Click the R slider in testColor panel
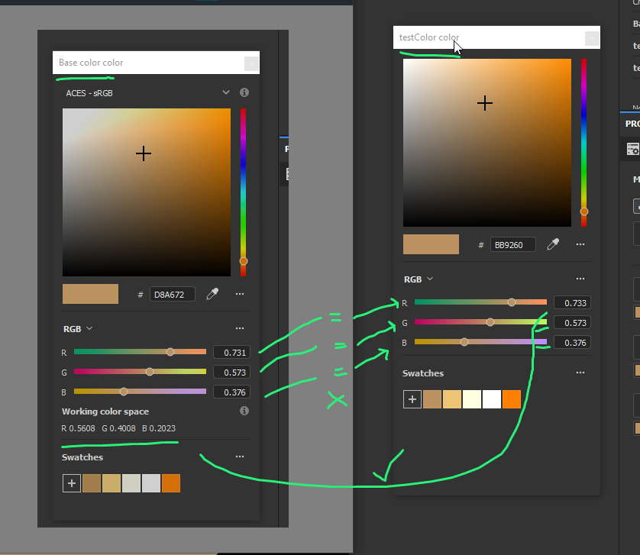Viewport: 640px width, 555px height. 481,302
